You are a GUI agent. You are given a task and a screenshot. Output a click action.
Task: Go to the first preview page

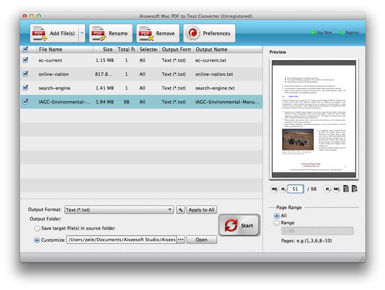(274, 189)
